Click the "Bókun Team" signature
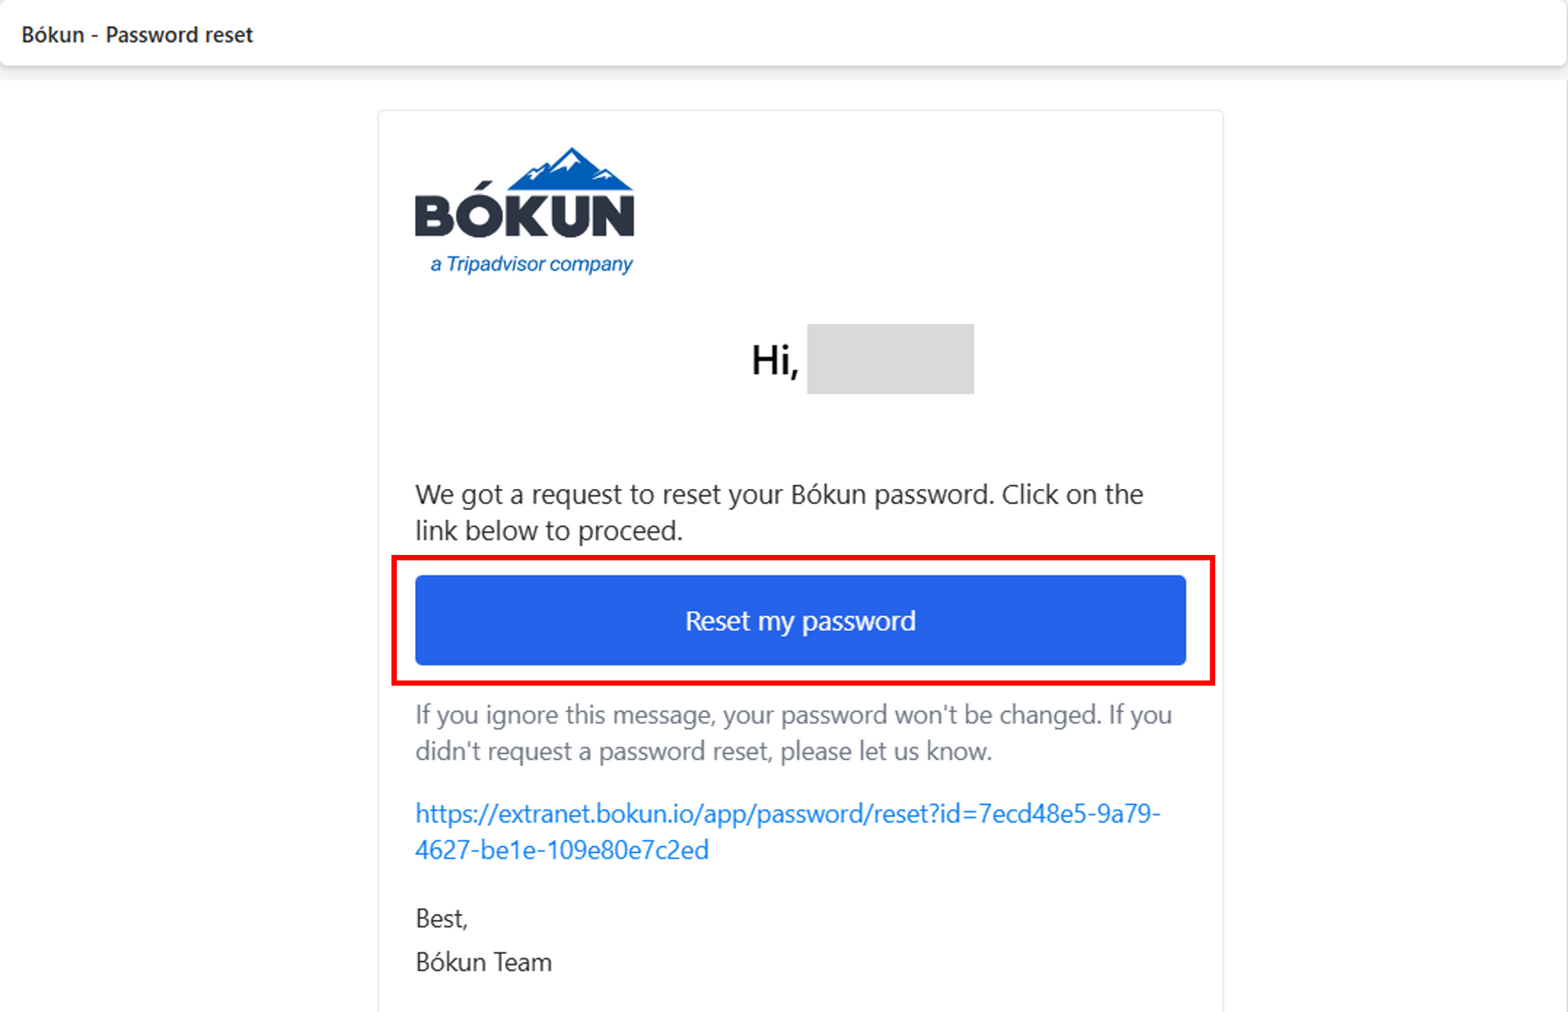This screenshot has height=1012, width=1568. click(483, 962)
